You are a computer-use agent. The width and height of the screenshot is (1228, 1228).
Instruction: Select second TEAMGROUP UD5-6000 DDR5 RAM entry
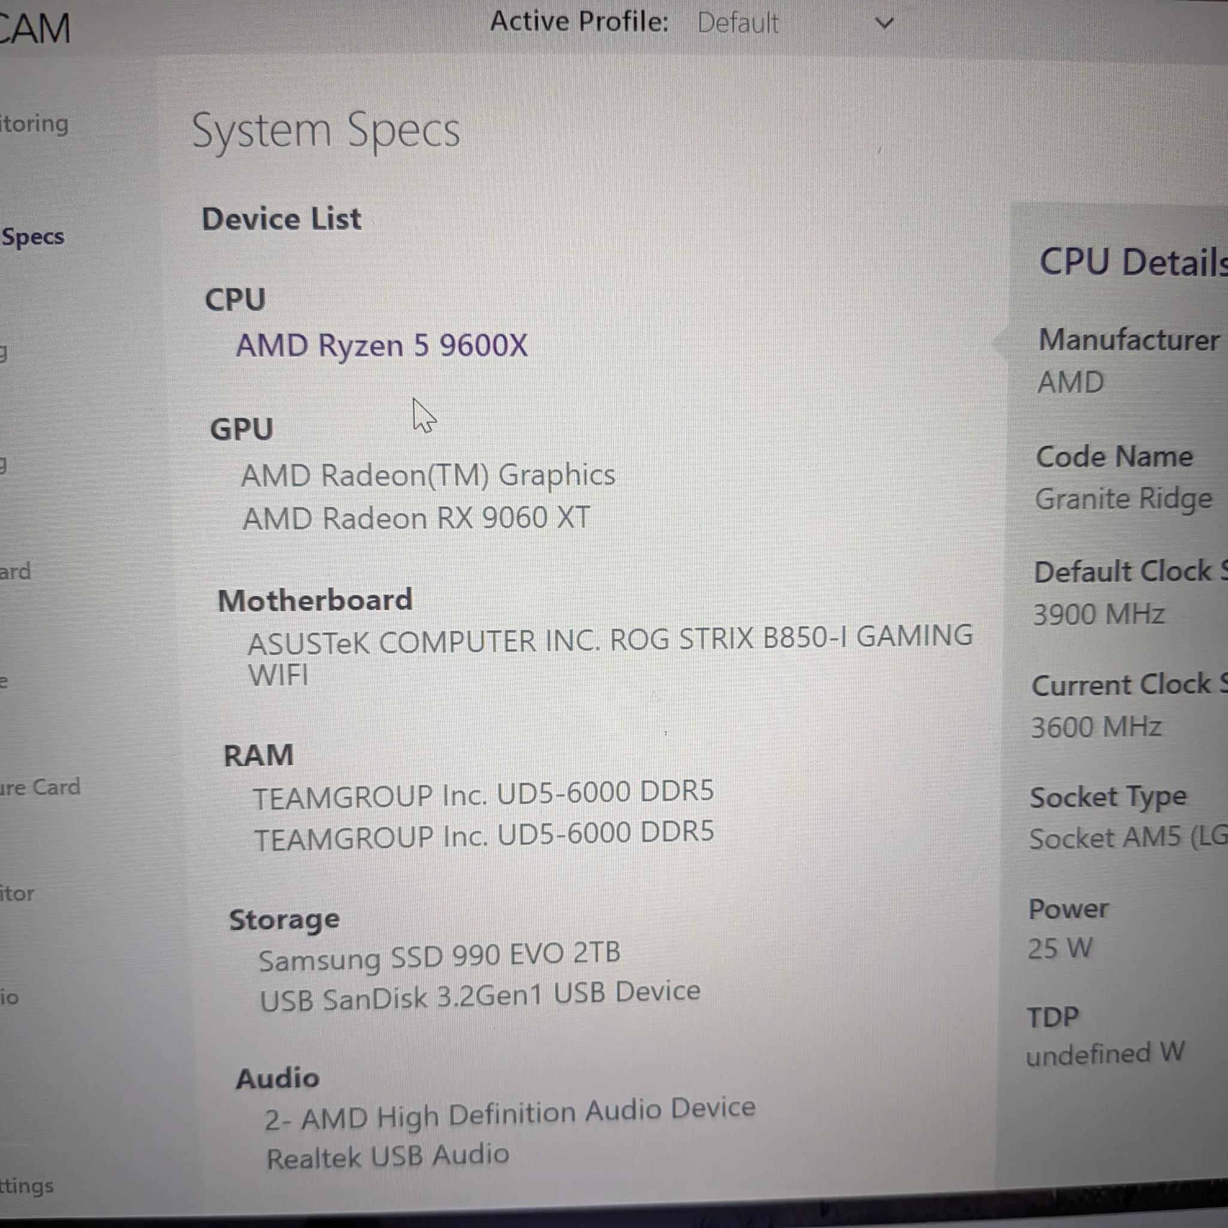(484, 835)
